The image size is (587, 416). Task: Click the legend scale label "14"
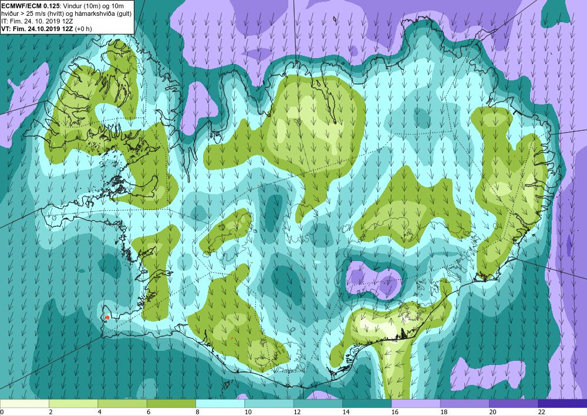coord(346,412)
